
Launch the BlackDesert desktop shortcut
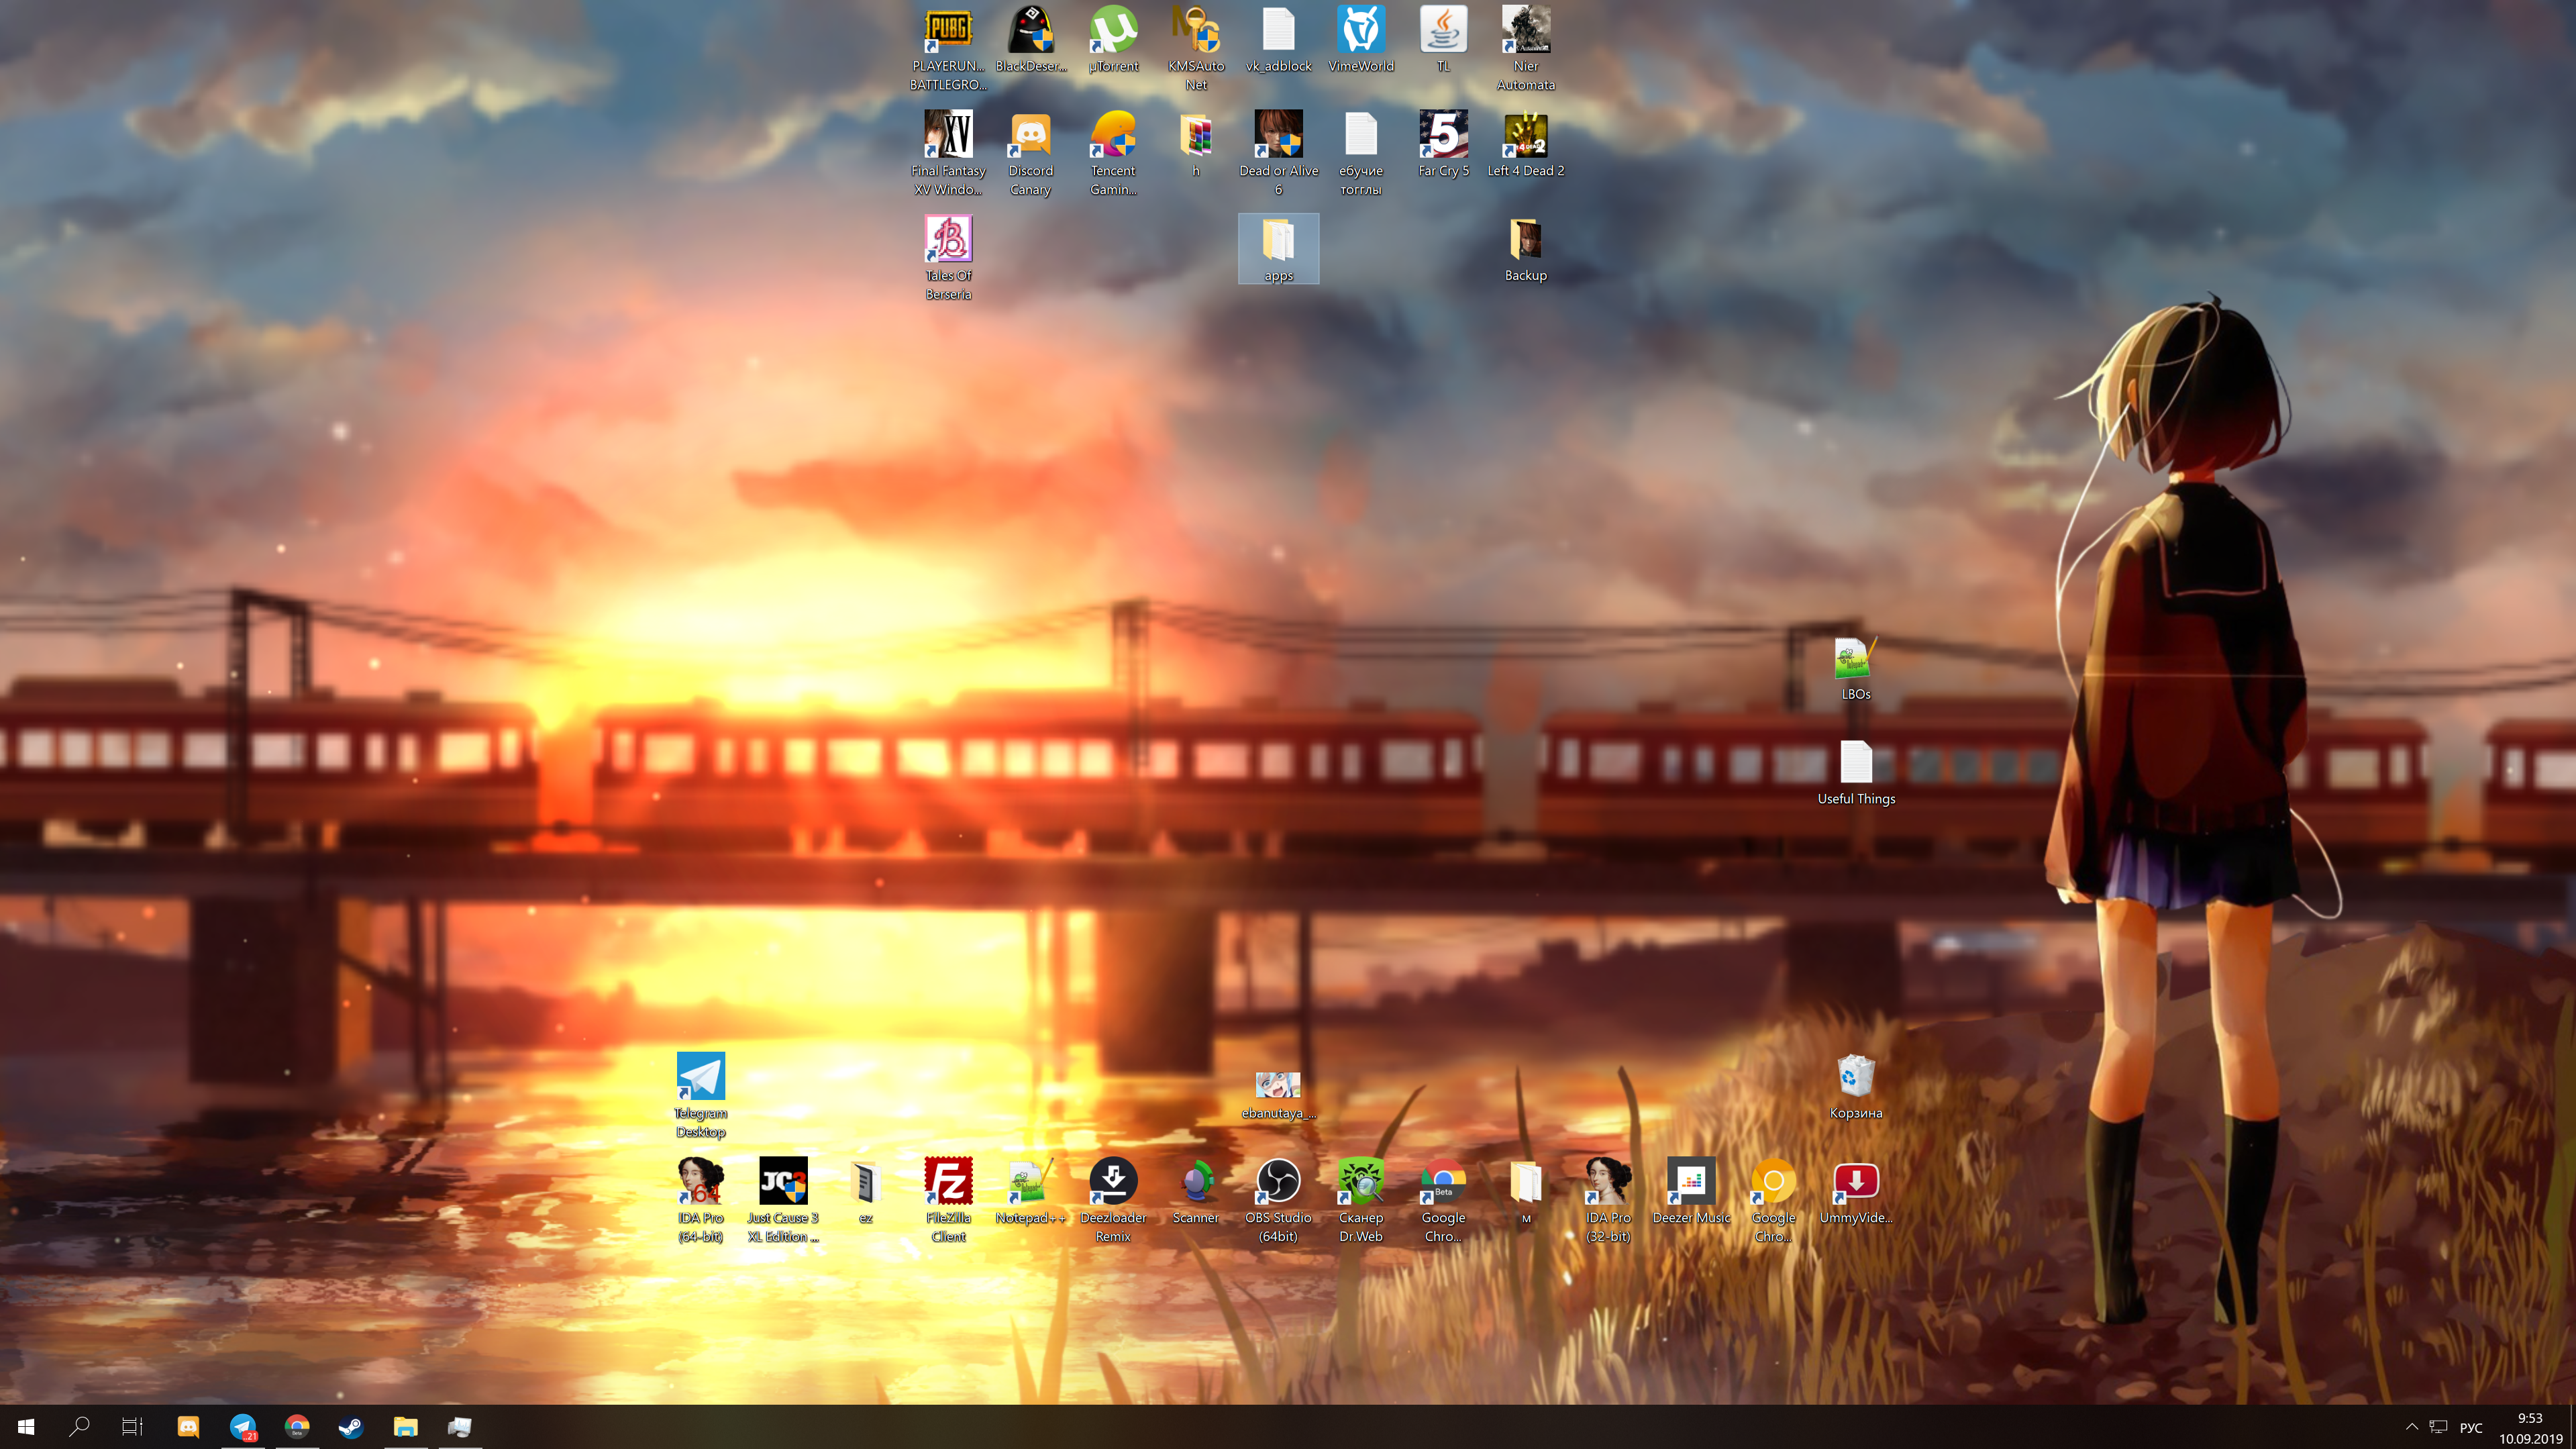pyautogui.click(x=1031, y=39)
